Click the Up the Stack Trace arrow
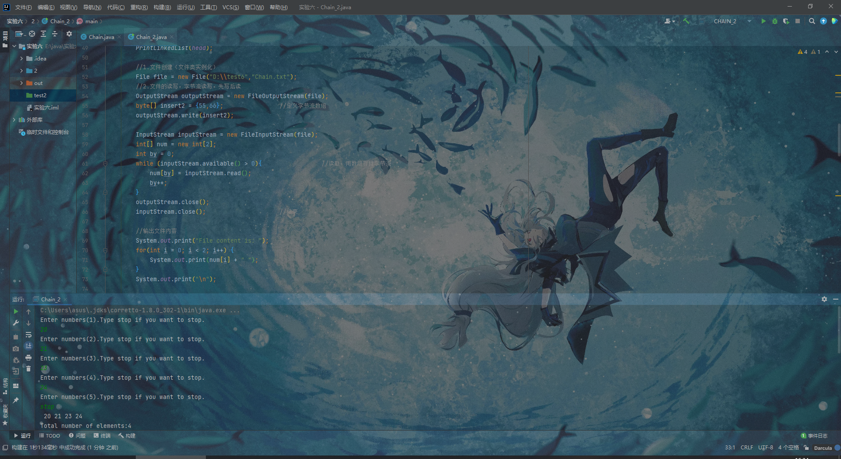The image size is (841, 459). coord(28,311)
